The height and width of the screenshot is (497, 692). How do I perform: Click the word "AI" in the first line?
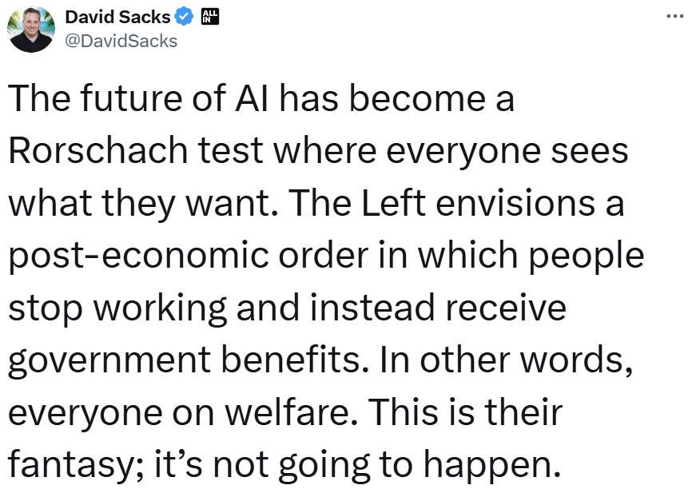[252, 98]
